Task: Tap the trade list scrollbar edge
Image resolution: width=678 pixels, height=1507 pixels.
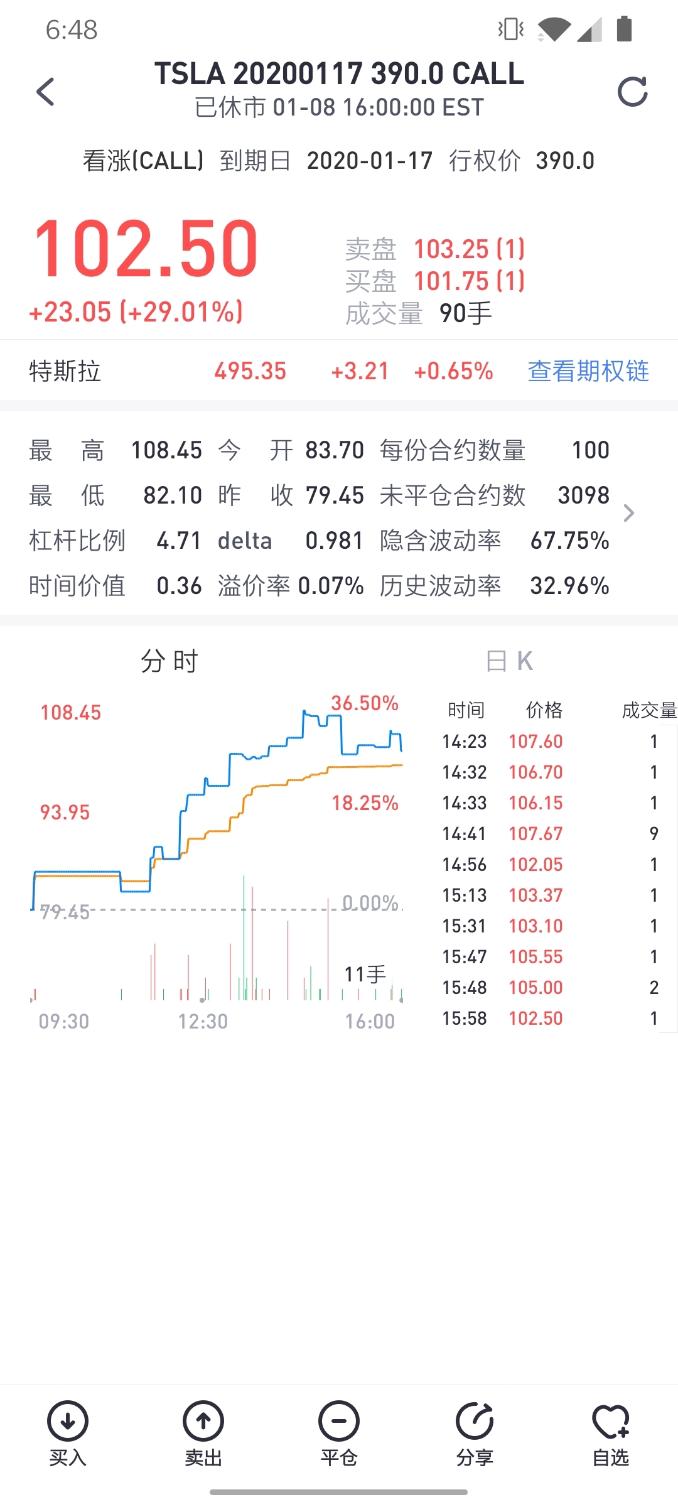Action: click(x=676, y=879)
